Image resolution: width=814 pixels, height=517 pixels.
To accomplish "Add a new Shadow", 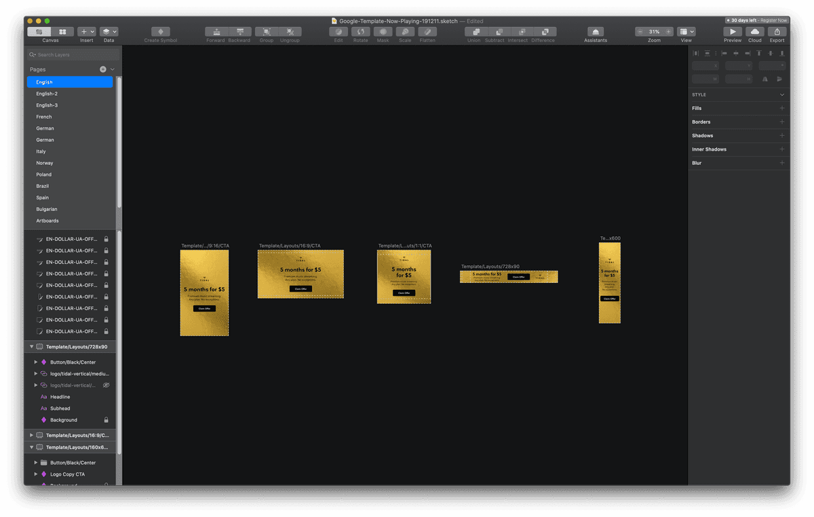I will pos(782,136).
